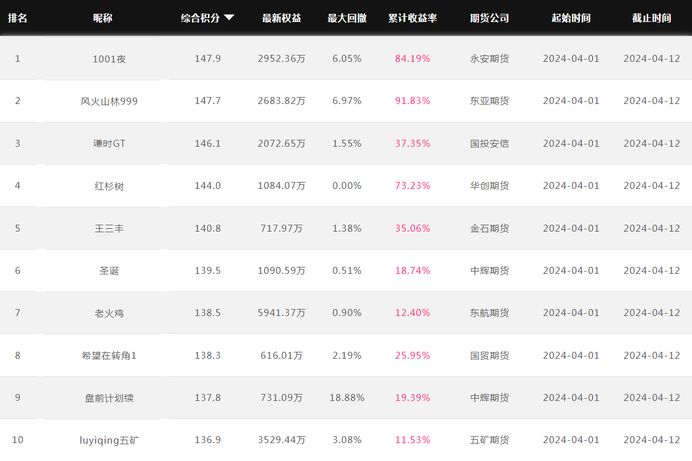Click the 综合积分 header text
The height and width of the screenshot is (461, 692).
(x=200, y=18)
